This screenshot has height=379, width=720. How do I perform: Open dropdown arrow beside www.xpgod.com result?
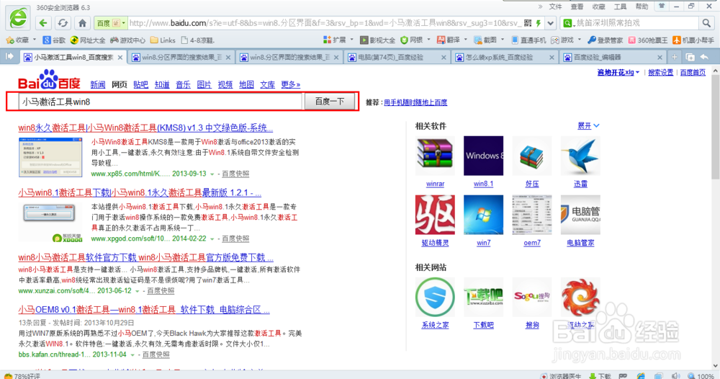pos(212,239)
